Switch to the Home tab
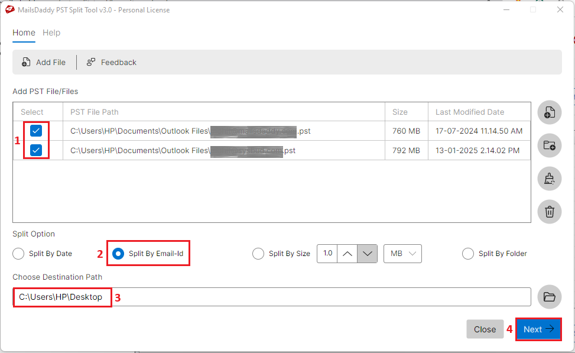Screen dimensions: 575x353 click(24, 33)
